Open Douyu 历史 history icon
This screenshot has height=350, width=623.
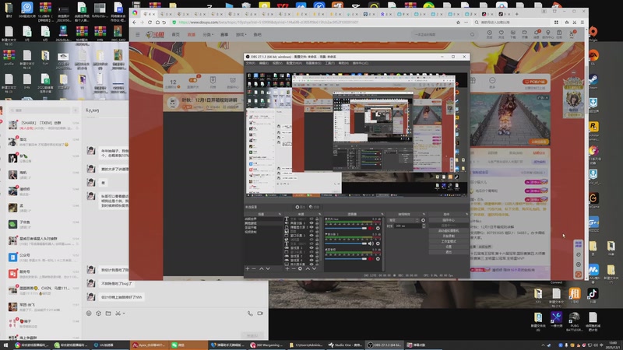(x=490, y=34)
